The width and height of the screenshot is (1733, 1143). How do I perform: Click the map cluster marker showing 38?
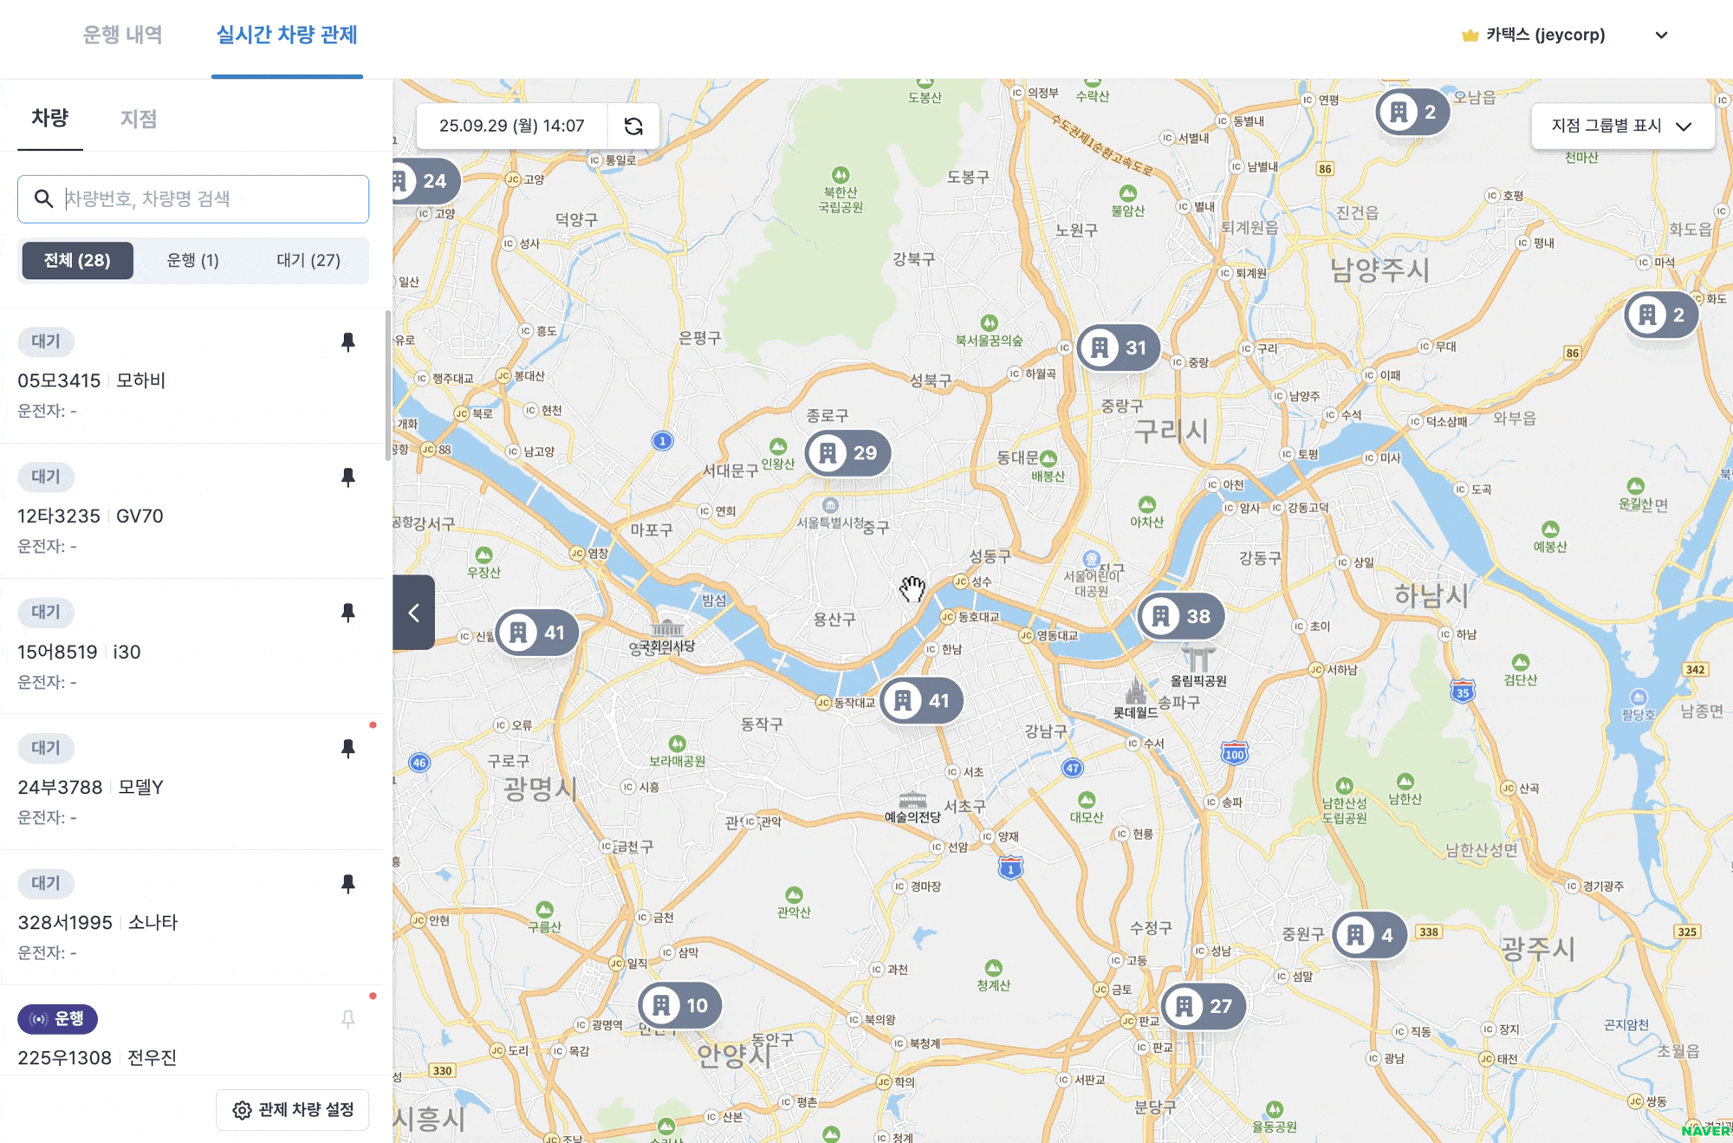point(1180,616)
